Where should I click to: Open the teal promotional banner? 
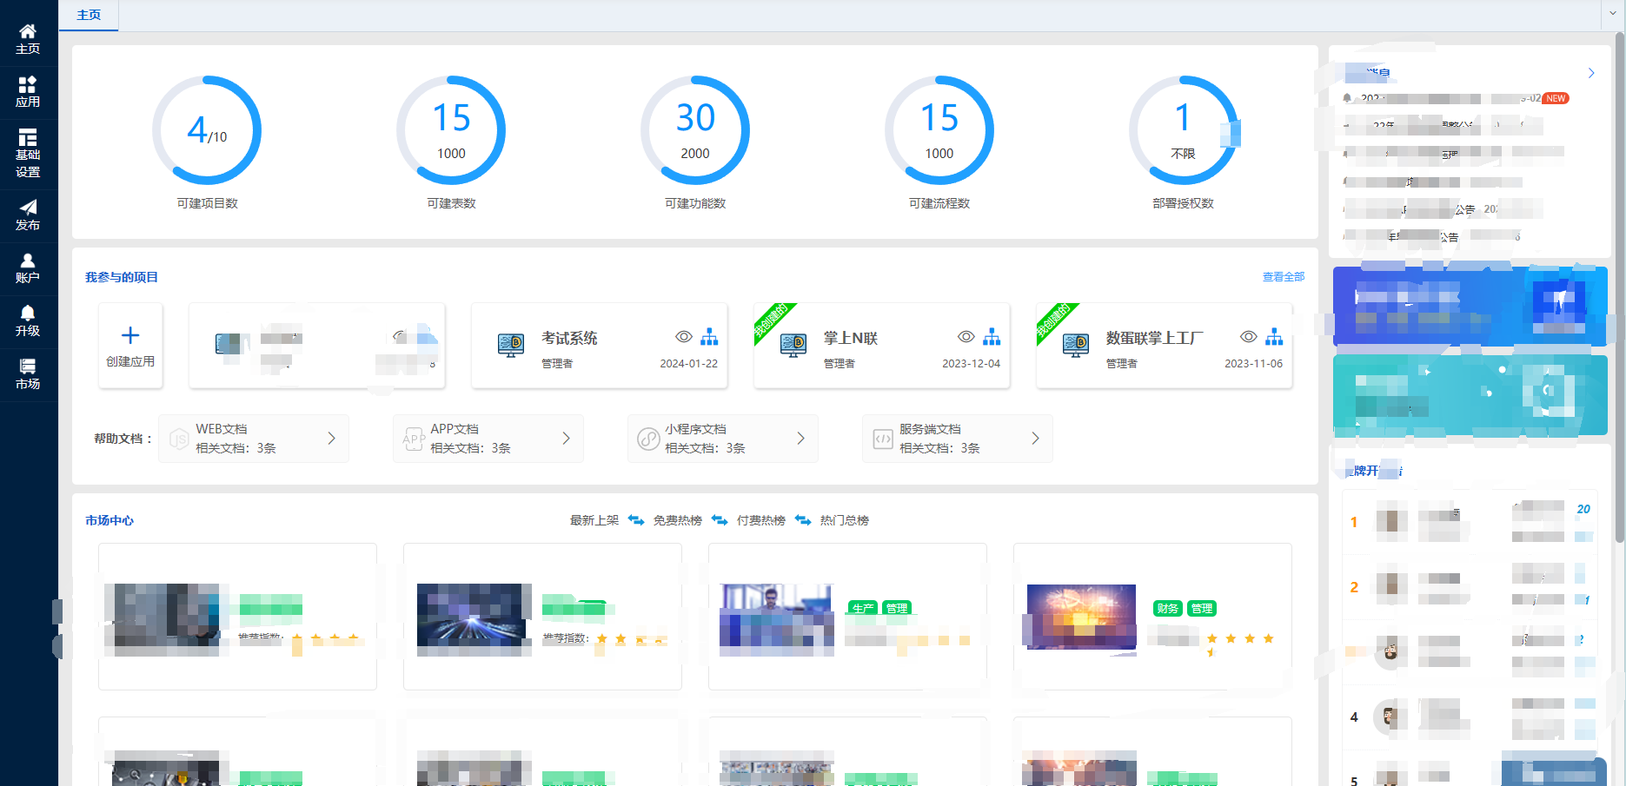pos(1470,395)
